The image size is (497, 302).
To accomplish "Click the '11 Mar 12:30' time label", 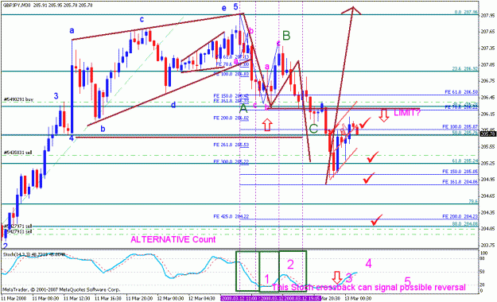I will tap(76, 299).
